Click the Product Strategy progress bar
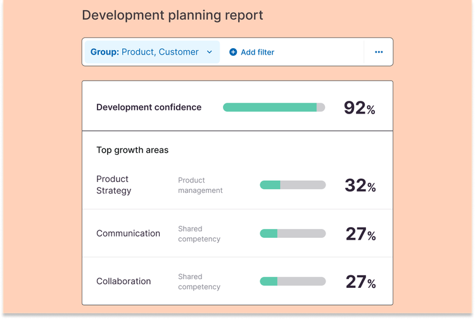 (293, 185)
